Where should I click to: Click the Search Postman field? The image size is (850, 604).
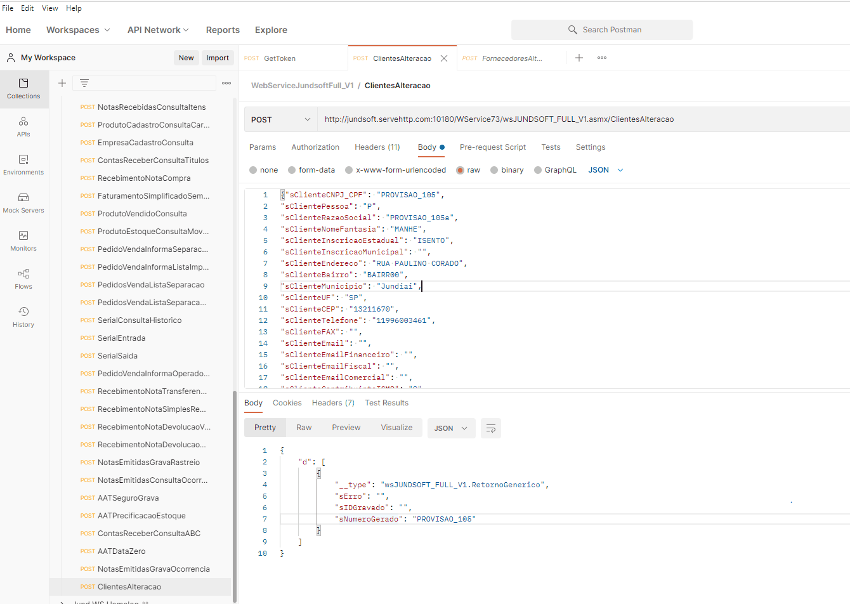point(602,30)
